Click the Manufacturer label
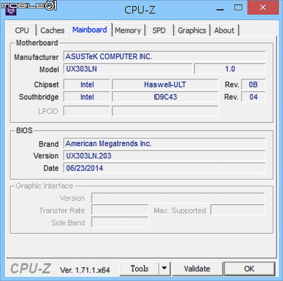 pyautogui.click(x=36, y=57)
